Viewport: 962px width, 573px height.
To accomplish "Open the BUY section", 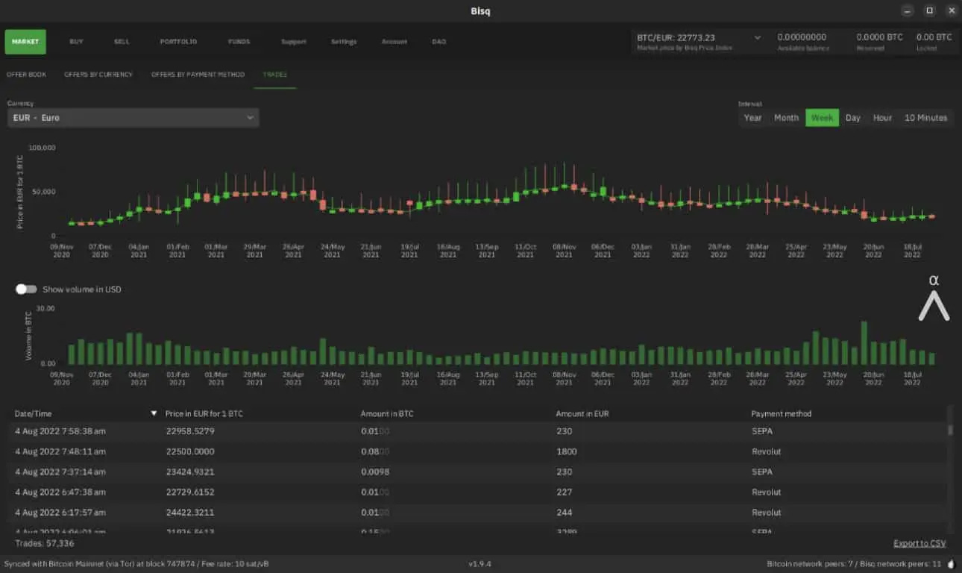I will pyautogui.click(x=76, y=42).
